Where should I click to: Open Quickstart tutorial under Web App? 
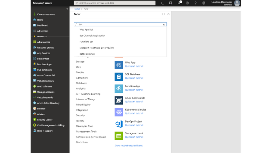pos(134,66)
